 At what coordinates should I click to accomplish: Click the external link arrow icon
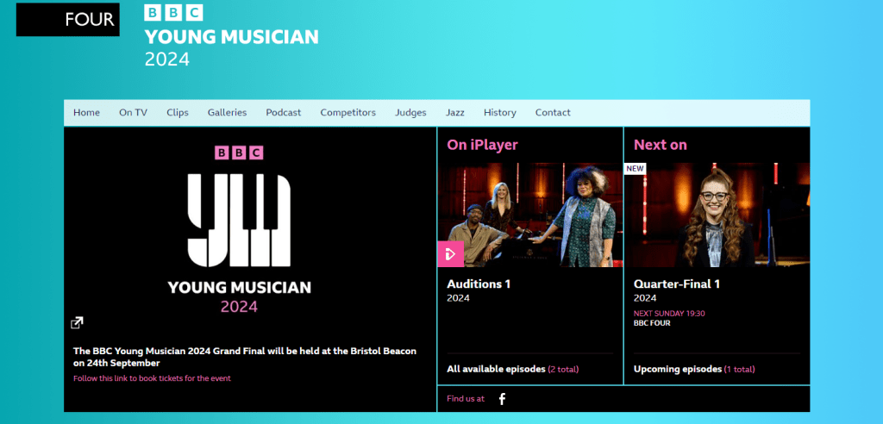77,323
